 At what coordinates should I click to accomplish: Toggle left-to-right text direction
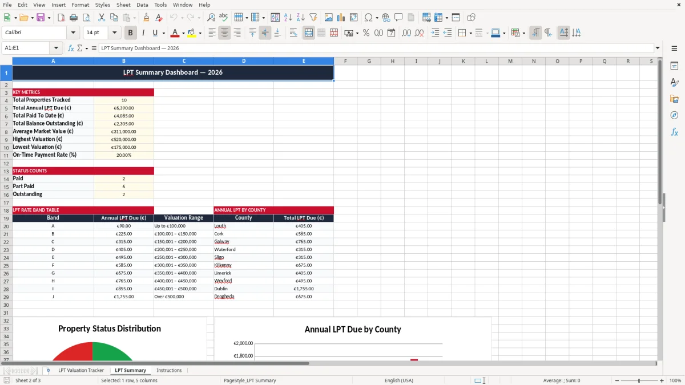coord(535,33)
